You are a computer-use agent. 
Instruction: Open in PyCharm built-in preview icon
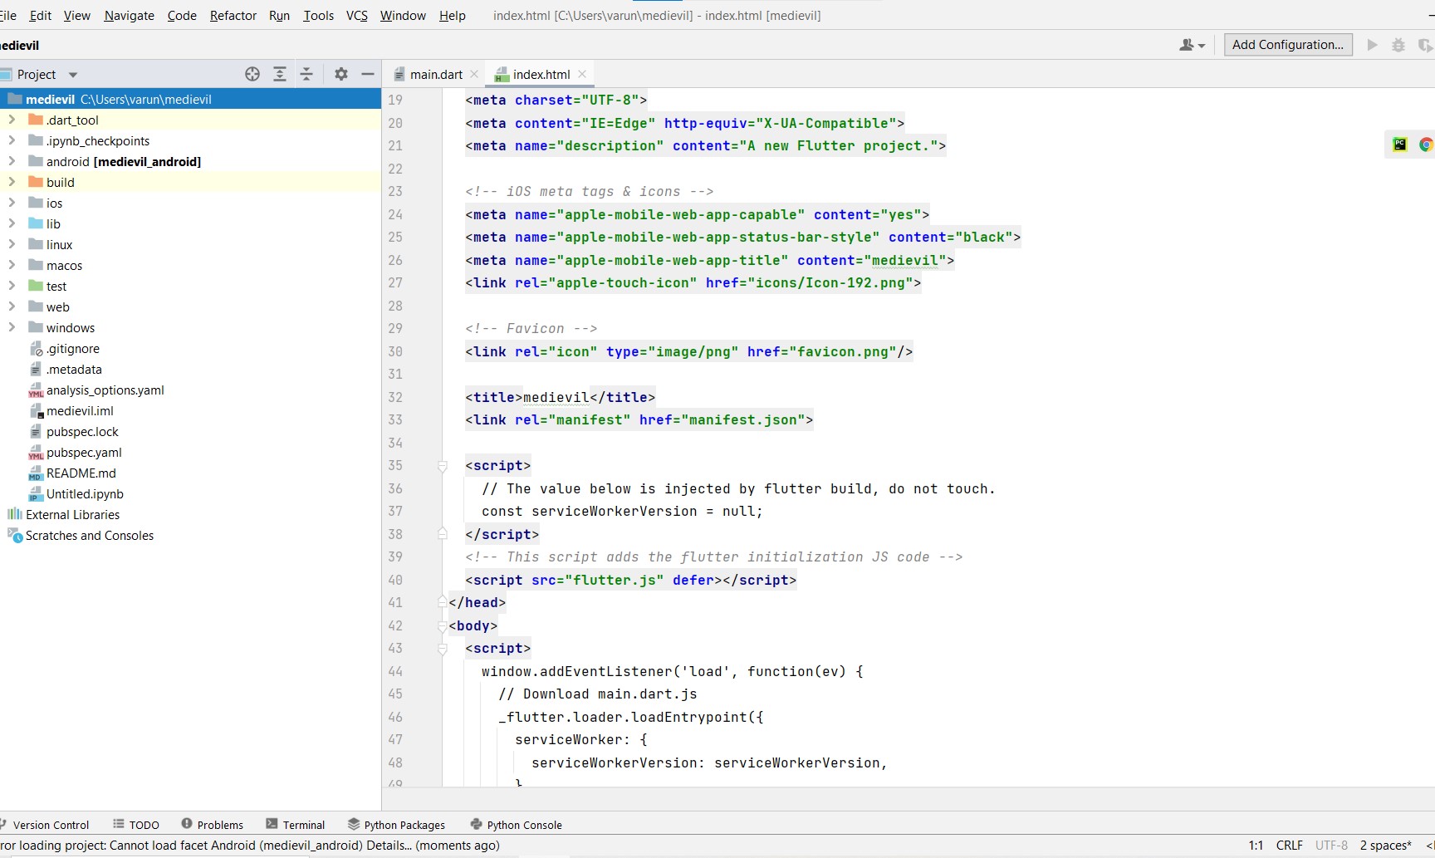pos(1400,145)
